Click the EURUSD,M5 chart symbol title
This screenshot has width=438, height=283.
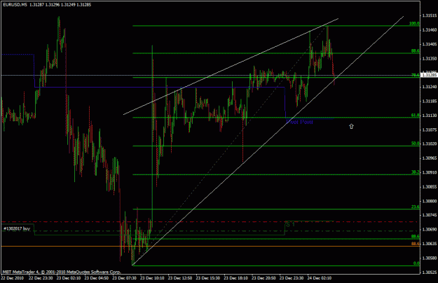tap(15, 5)
